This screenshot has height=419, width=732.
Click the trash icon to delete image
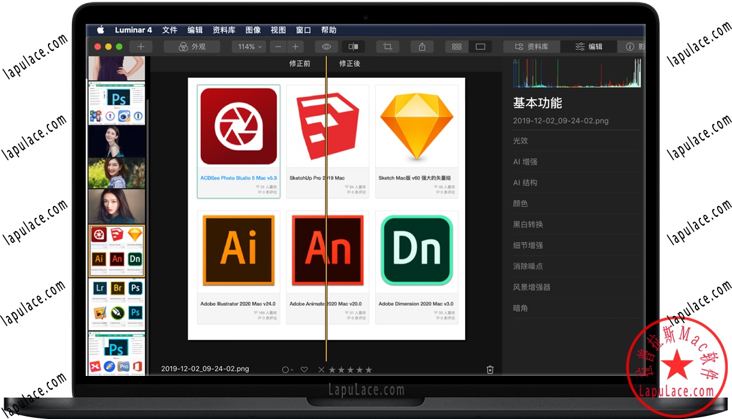click(490, 369)
